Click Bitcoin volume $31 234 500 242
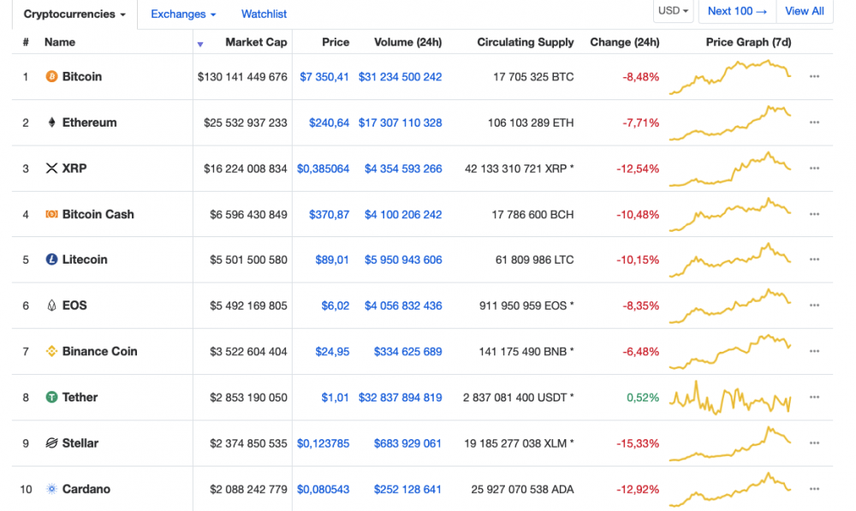This screenshot has height=511, width=856. pyautogui.click(x=400, y=77)
